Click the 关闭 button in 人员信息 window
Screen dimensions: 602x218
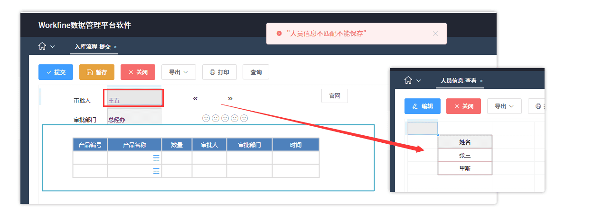coord(464,106)
